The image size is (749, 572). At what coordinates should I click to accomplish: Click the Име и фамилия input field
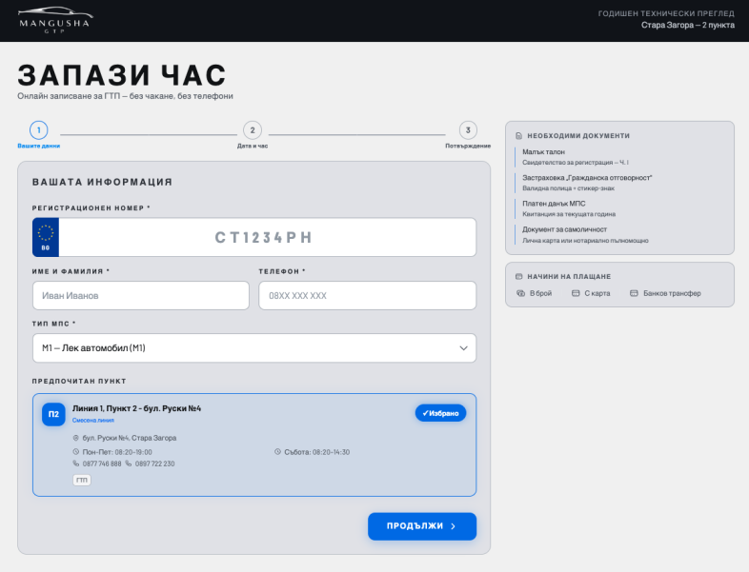pyautogui.click(x=141, y=295)
